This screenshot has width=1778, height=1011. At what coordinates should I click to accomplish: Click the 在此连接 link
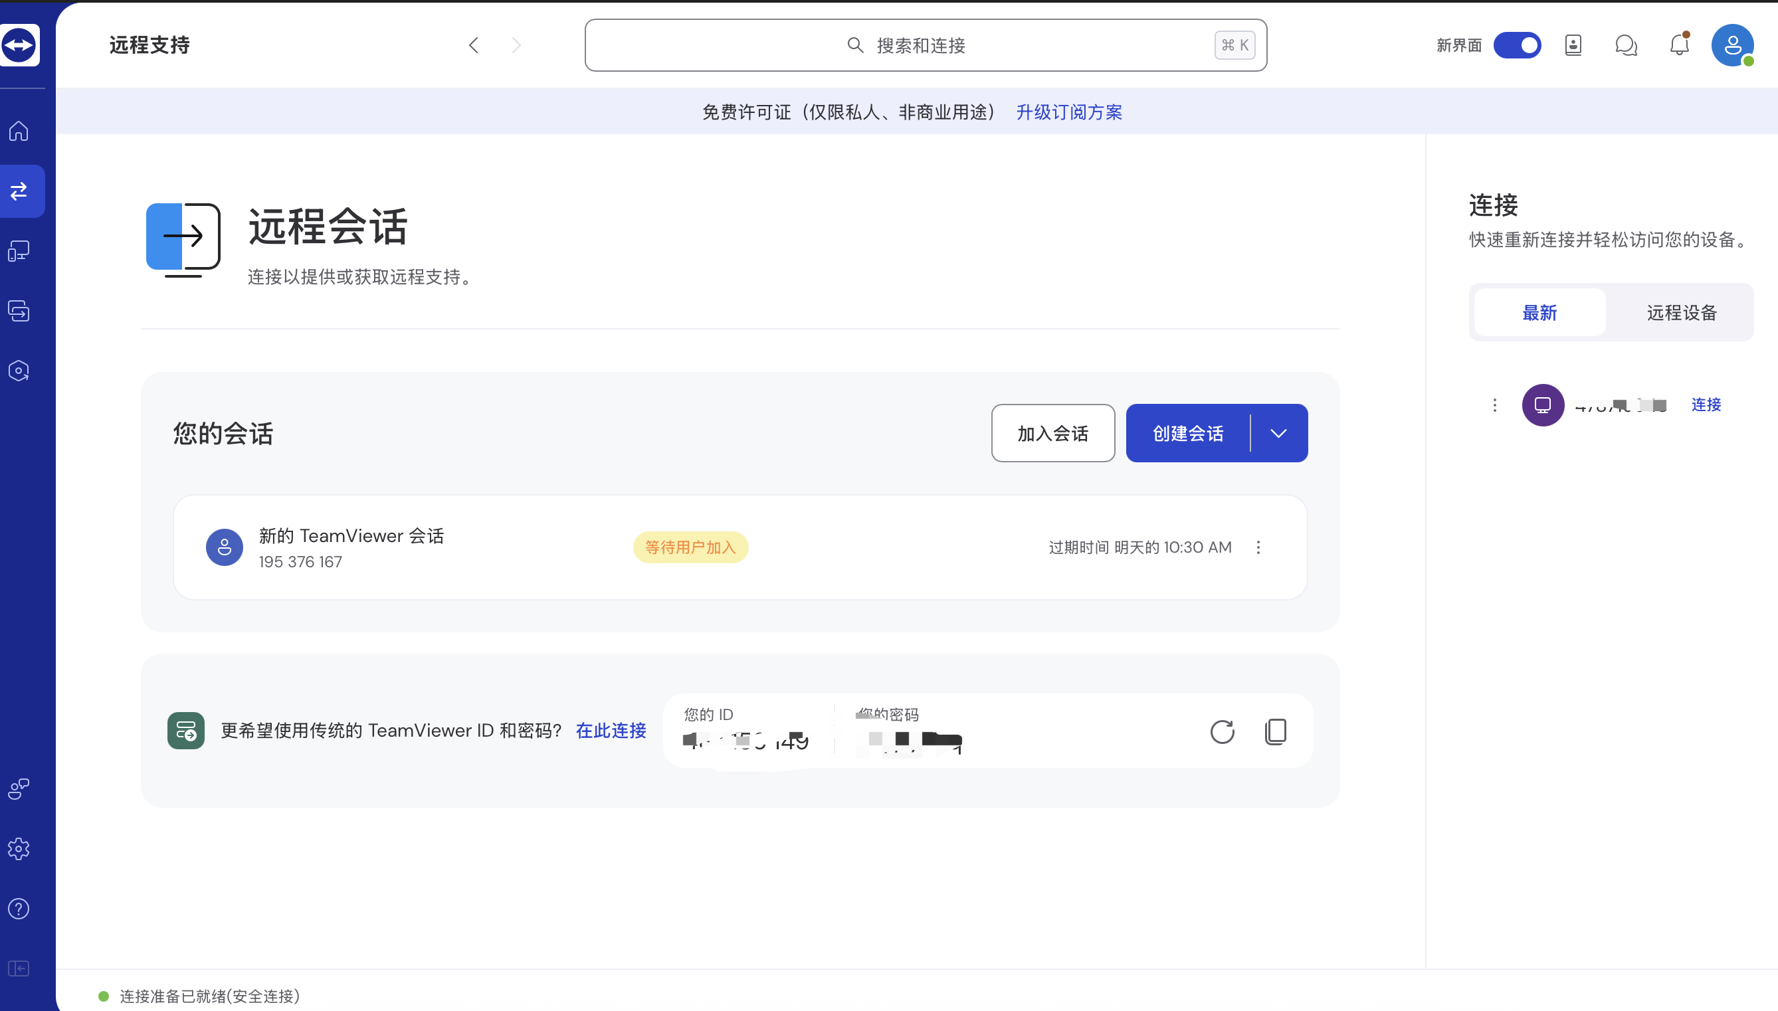point(611,731)
